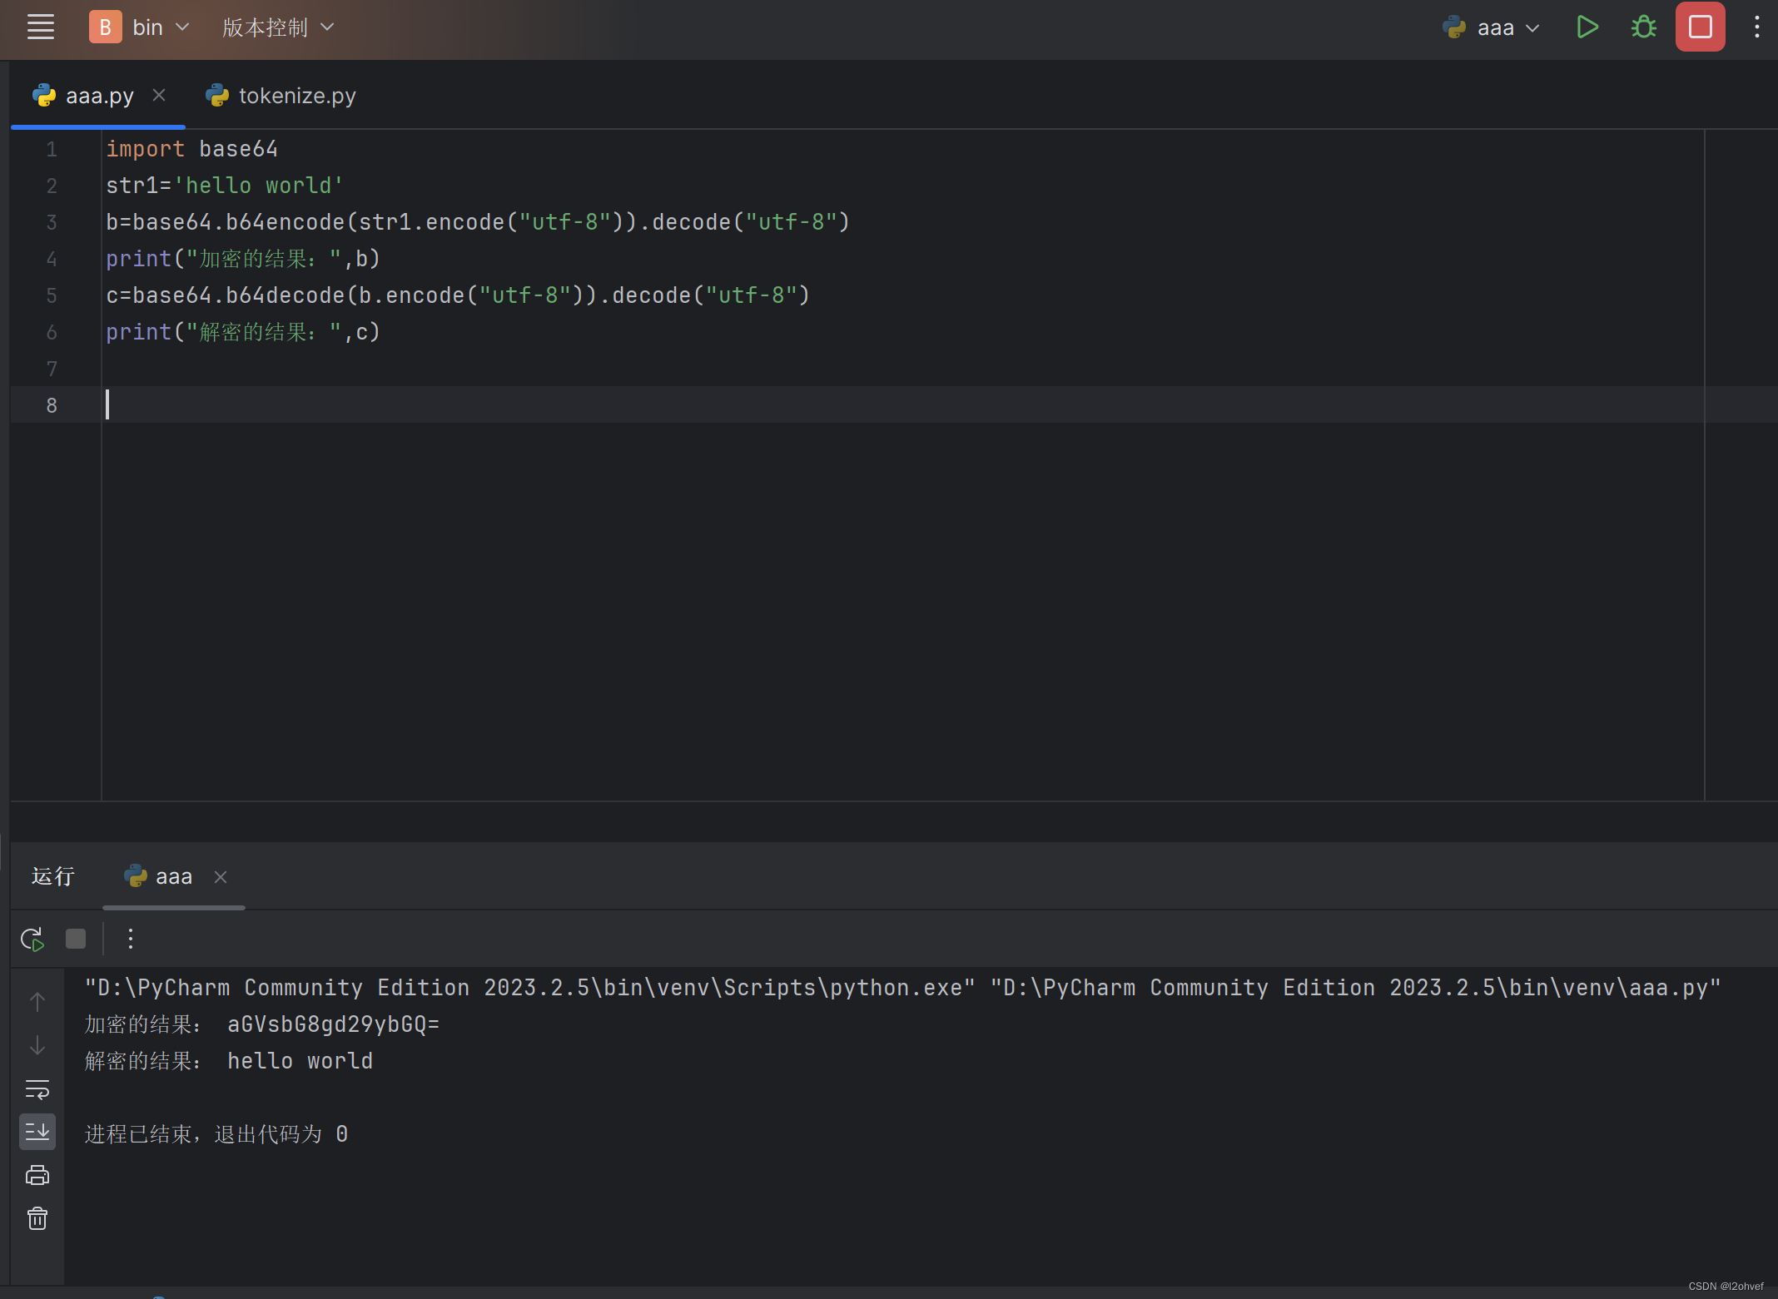Click line number 5 in the gutter
1778x1299 pixels.
(52, 295)
